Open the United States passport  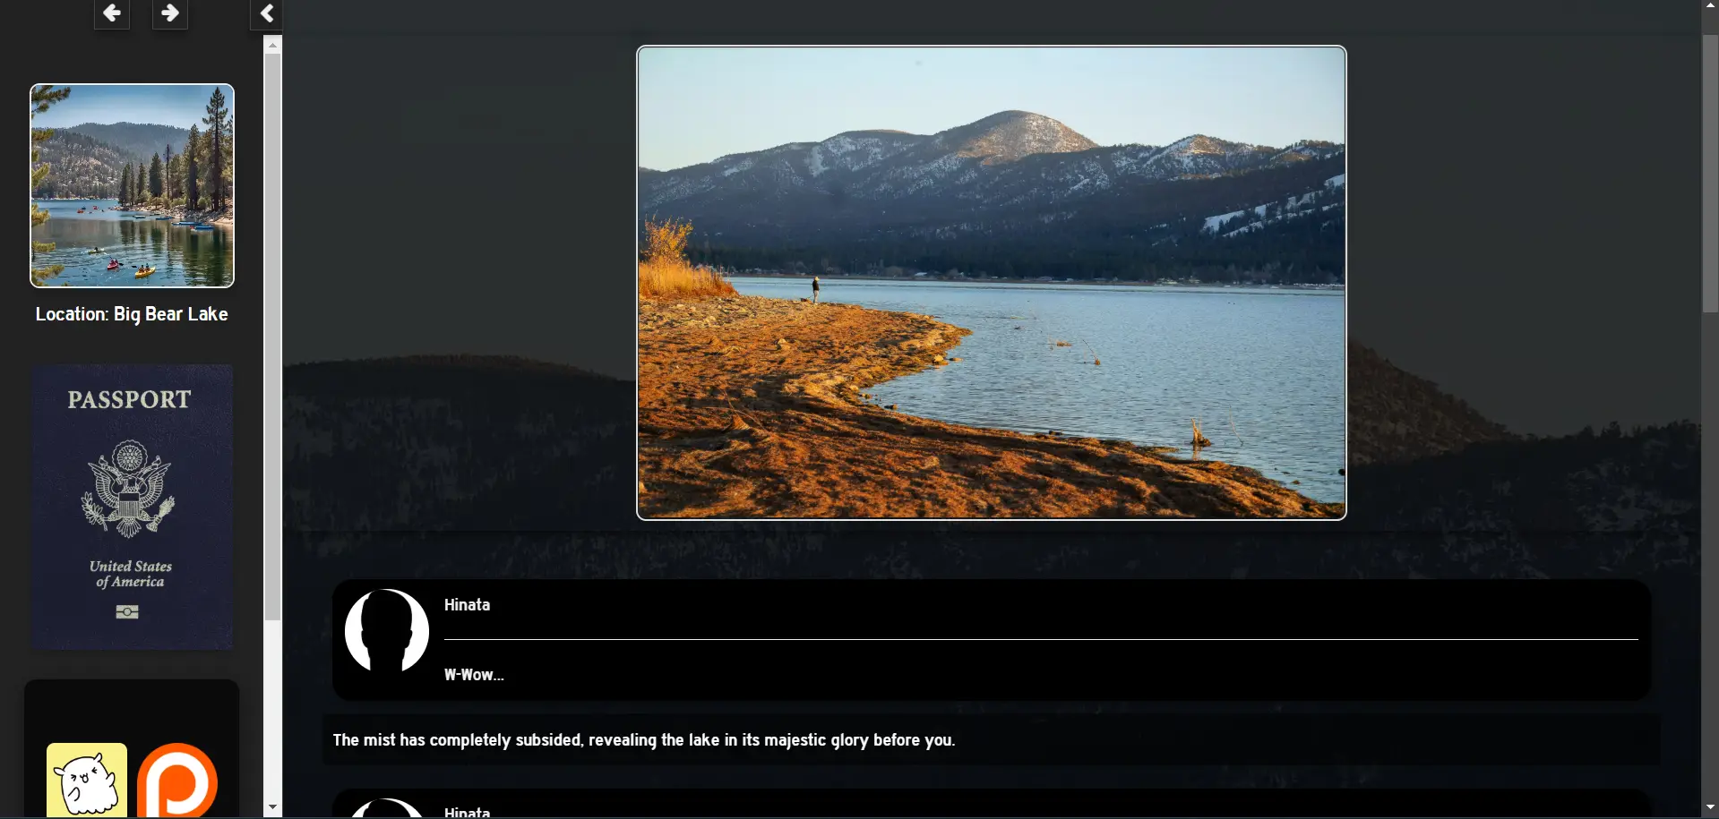point(132,507)
